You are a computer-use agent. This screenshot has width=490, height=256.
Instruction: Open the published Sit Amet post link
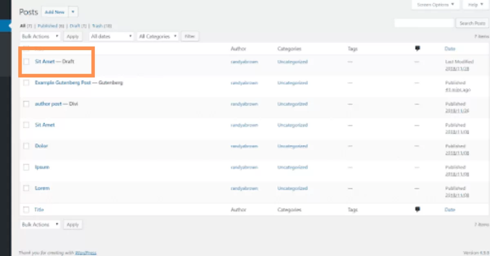pyautogui.click(x=45, y=125)
